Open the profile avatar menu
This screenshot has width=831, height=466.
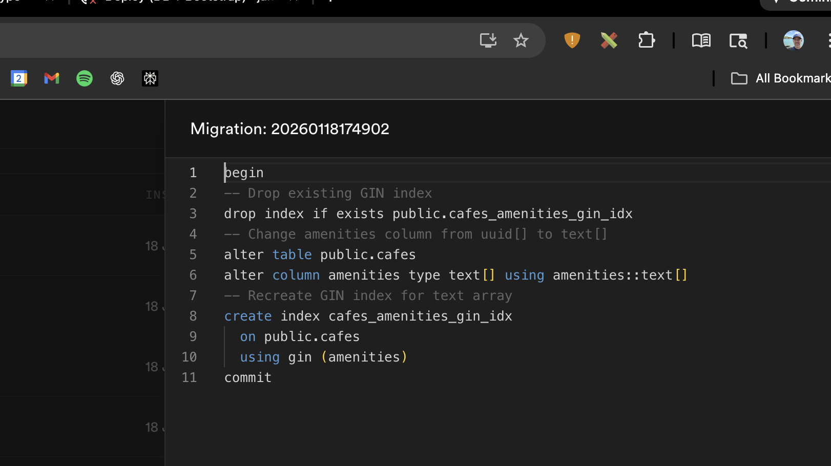tap(793, 40)
